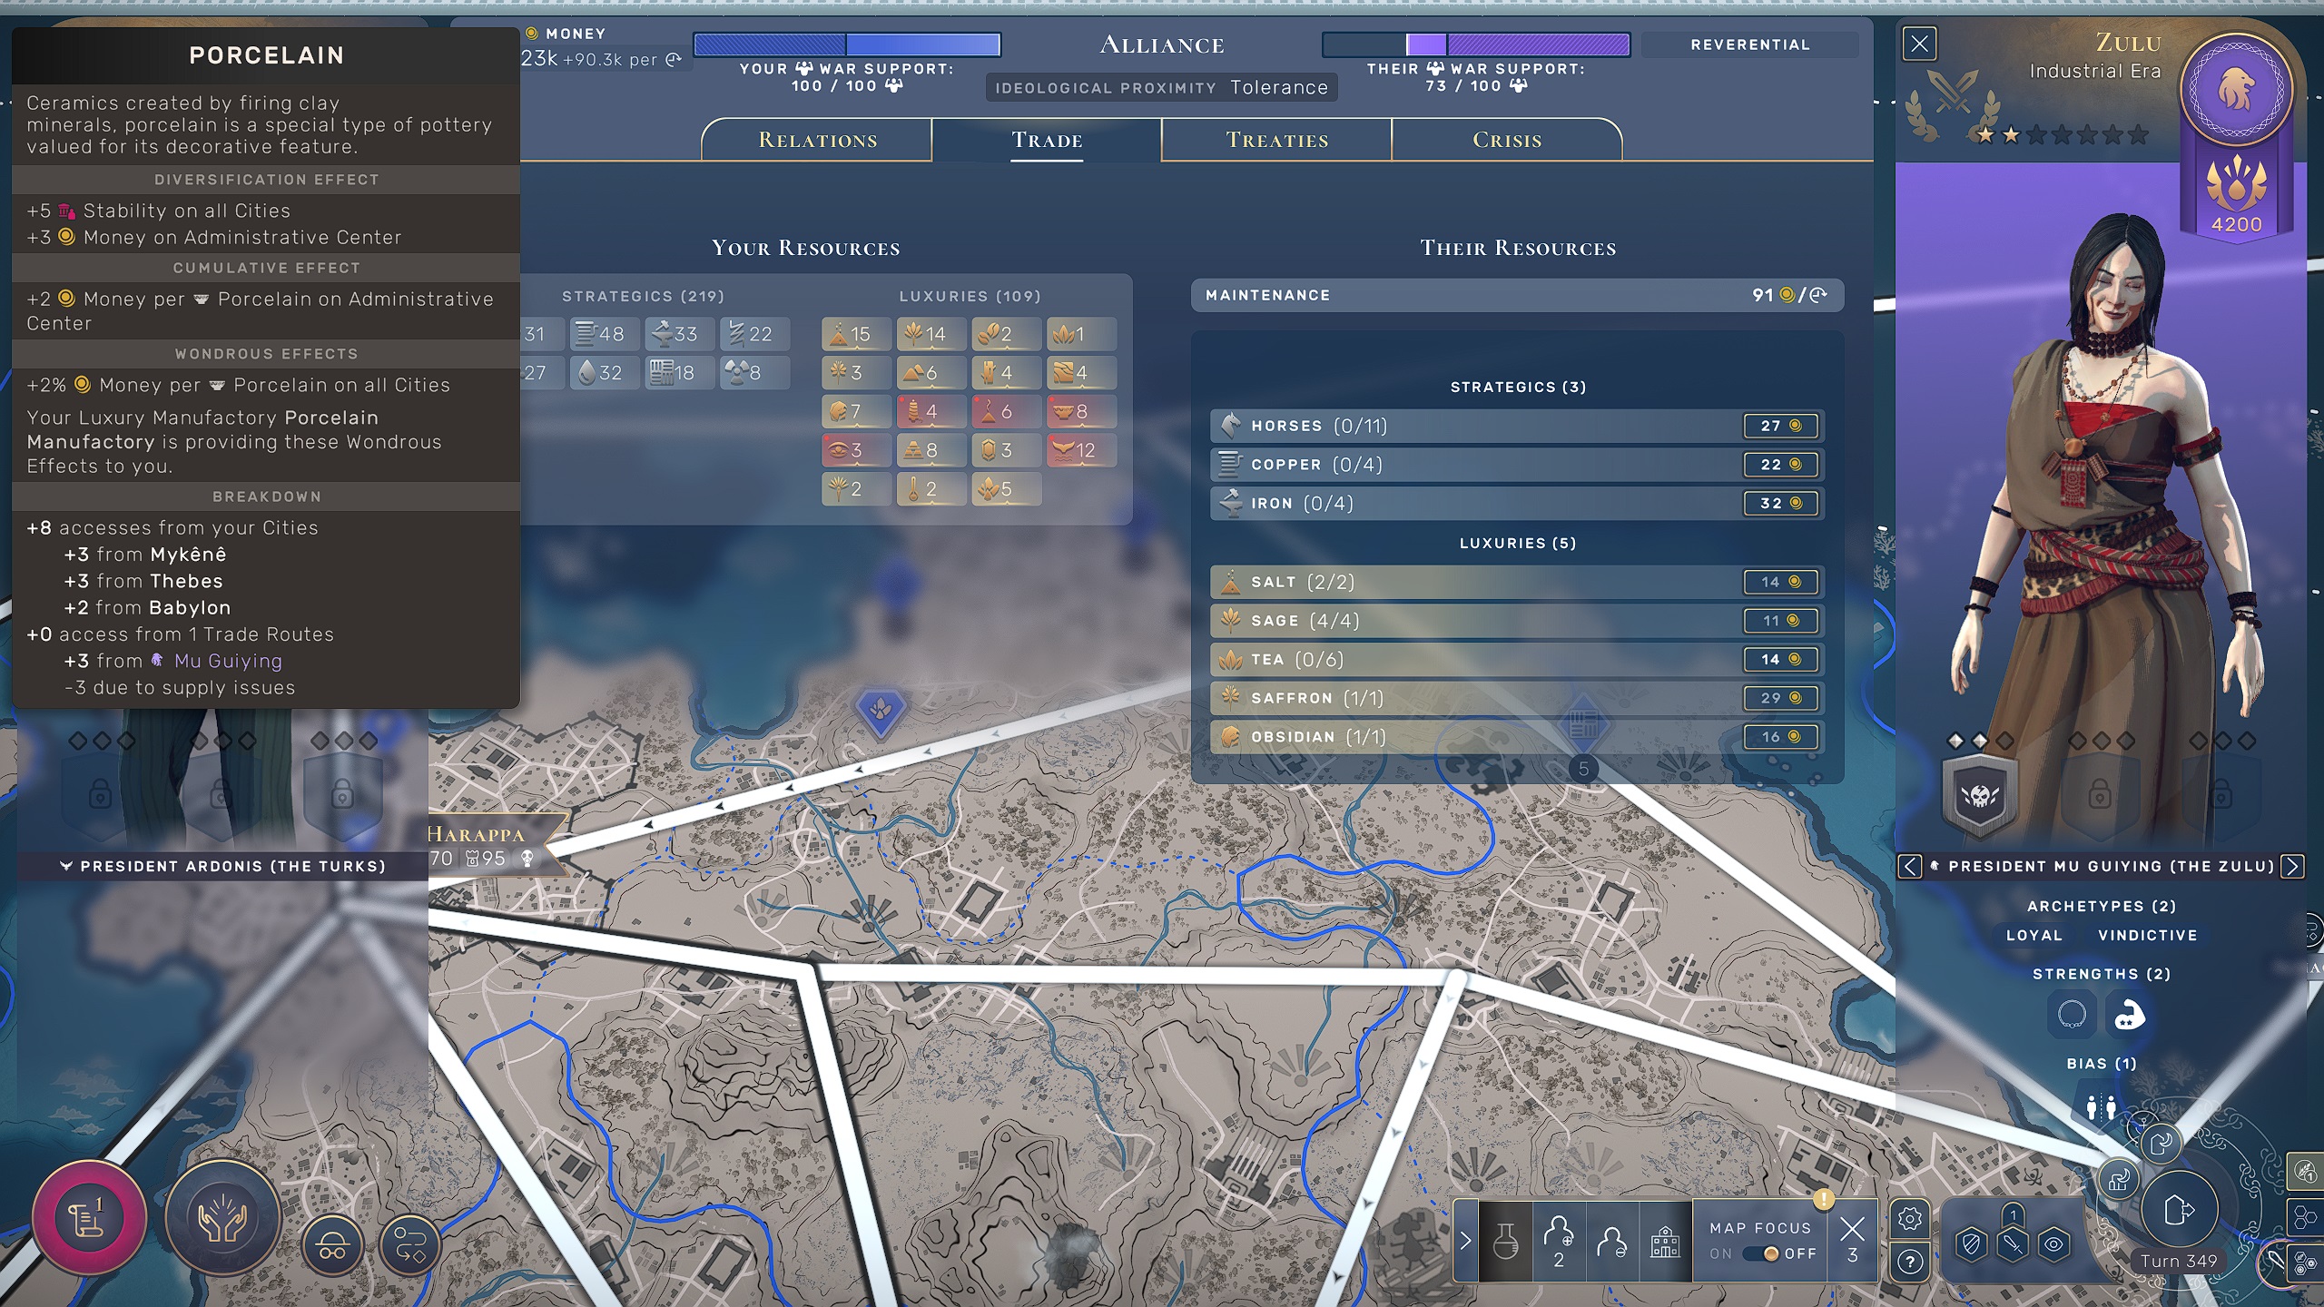2324x1307 pixels.
Task: Buy Tea for 14 money
Action: [1781, 660]
